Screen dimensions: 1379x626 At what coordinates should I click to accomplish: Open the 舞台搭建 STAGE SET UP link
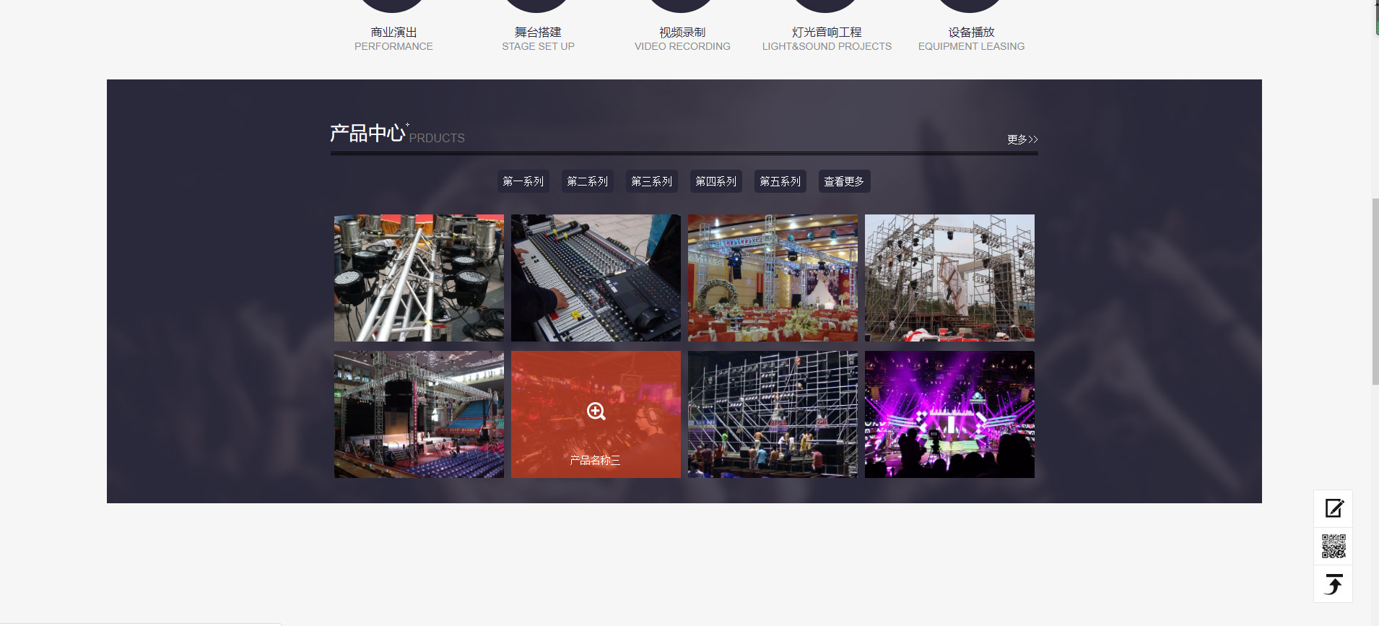click(538, 39)
